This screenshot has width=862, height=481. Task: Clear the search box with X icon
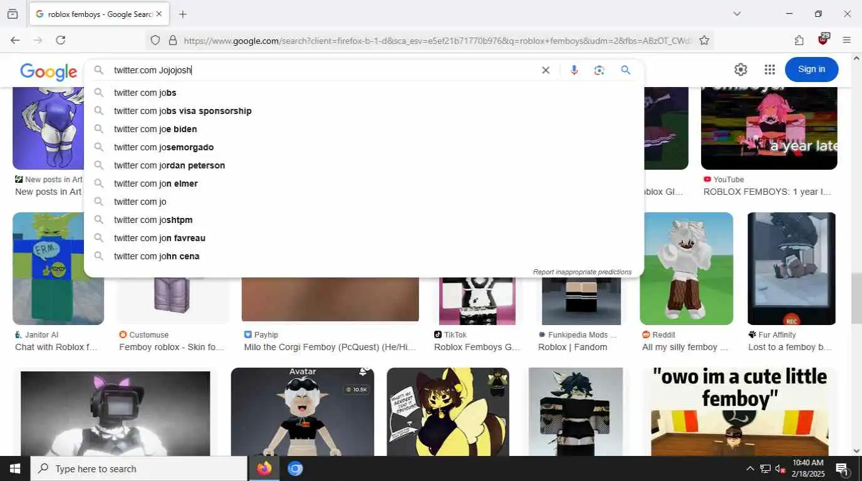pyautogui.click(x=546, y=70)
